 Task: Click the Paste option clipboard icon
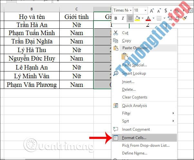tap(125, 57)
